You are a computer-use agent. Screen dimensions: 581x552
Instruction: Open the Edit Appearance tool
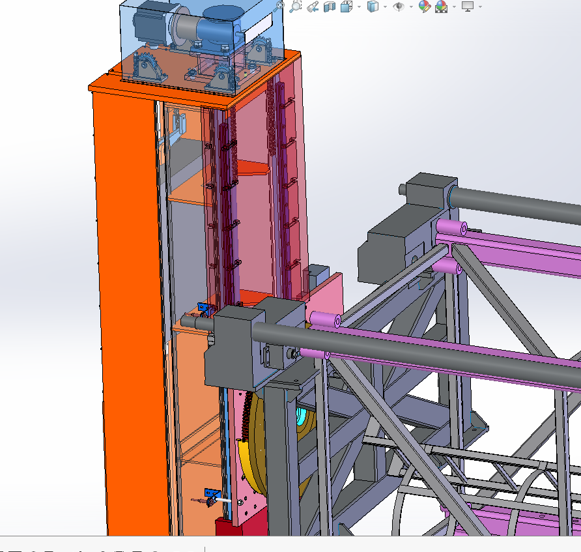pos(425,7)
